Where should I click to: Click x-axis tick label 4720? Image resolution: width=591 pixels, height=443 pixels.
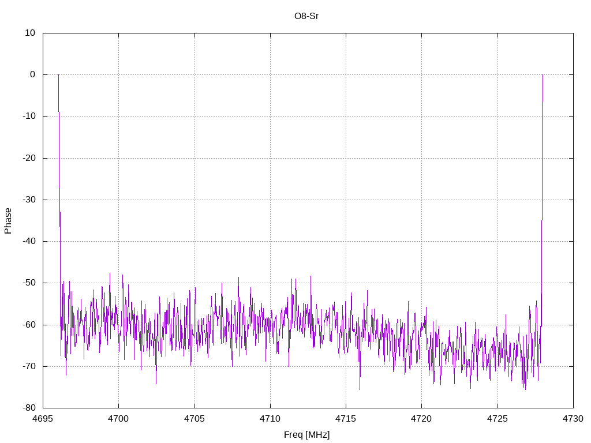(421, 419)
